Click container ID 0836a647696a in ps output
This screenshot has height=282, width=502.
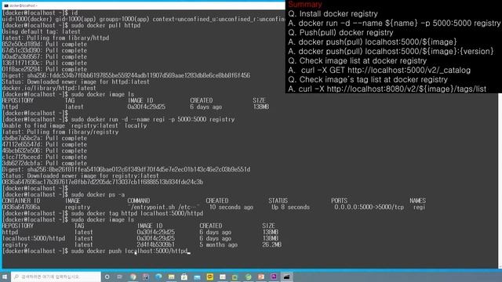pyautogui.click(x=21, y=207)
